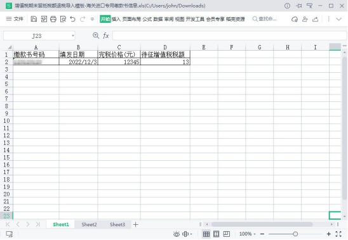Open Print Preview icon
This screenshot has width=348, height=240.
(63, 19)
